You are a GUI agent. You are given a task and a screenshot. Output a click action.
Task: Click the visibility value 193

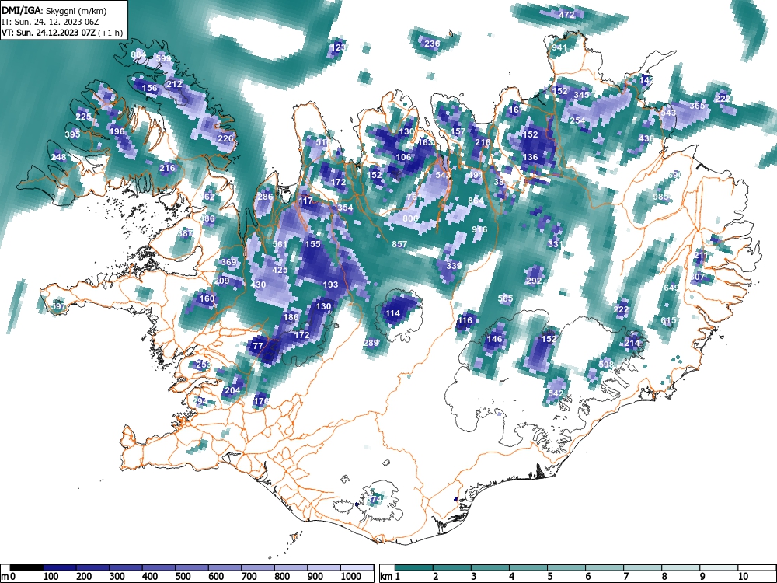click(x=330, y=285)
